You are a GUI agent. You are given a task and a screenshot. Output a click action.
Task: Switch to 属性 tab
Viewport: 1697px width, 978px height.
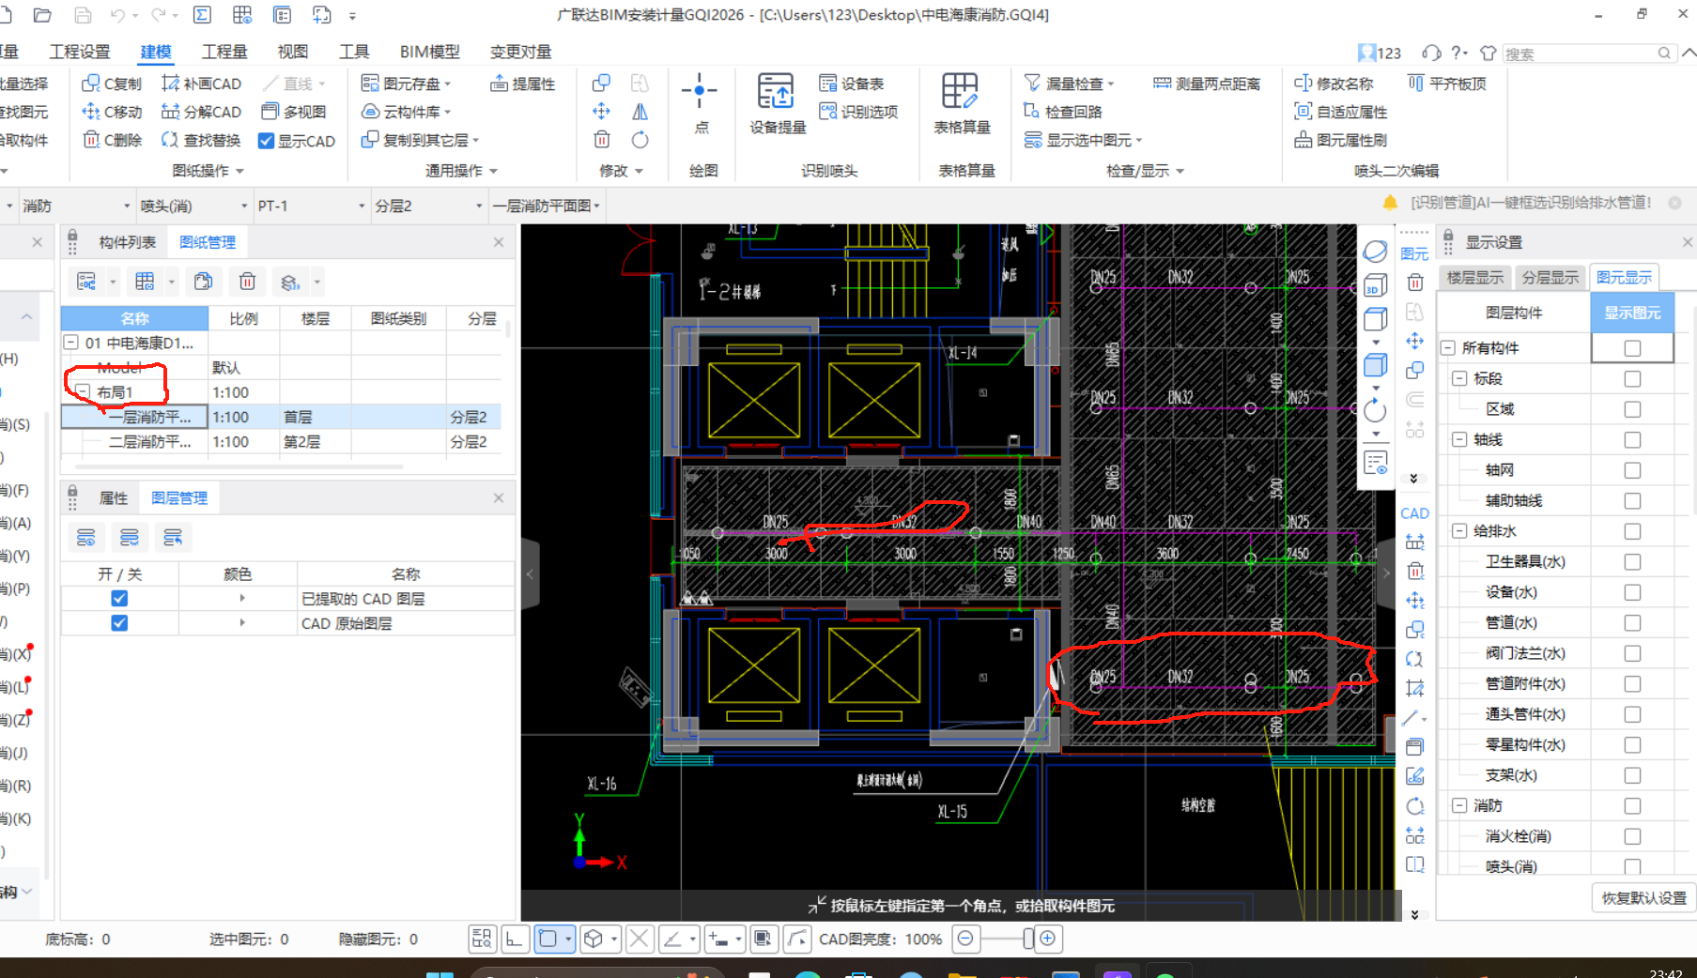pyautogui.click(x=114, y=498)
